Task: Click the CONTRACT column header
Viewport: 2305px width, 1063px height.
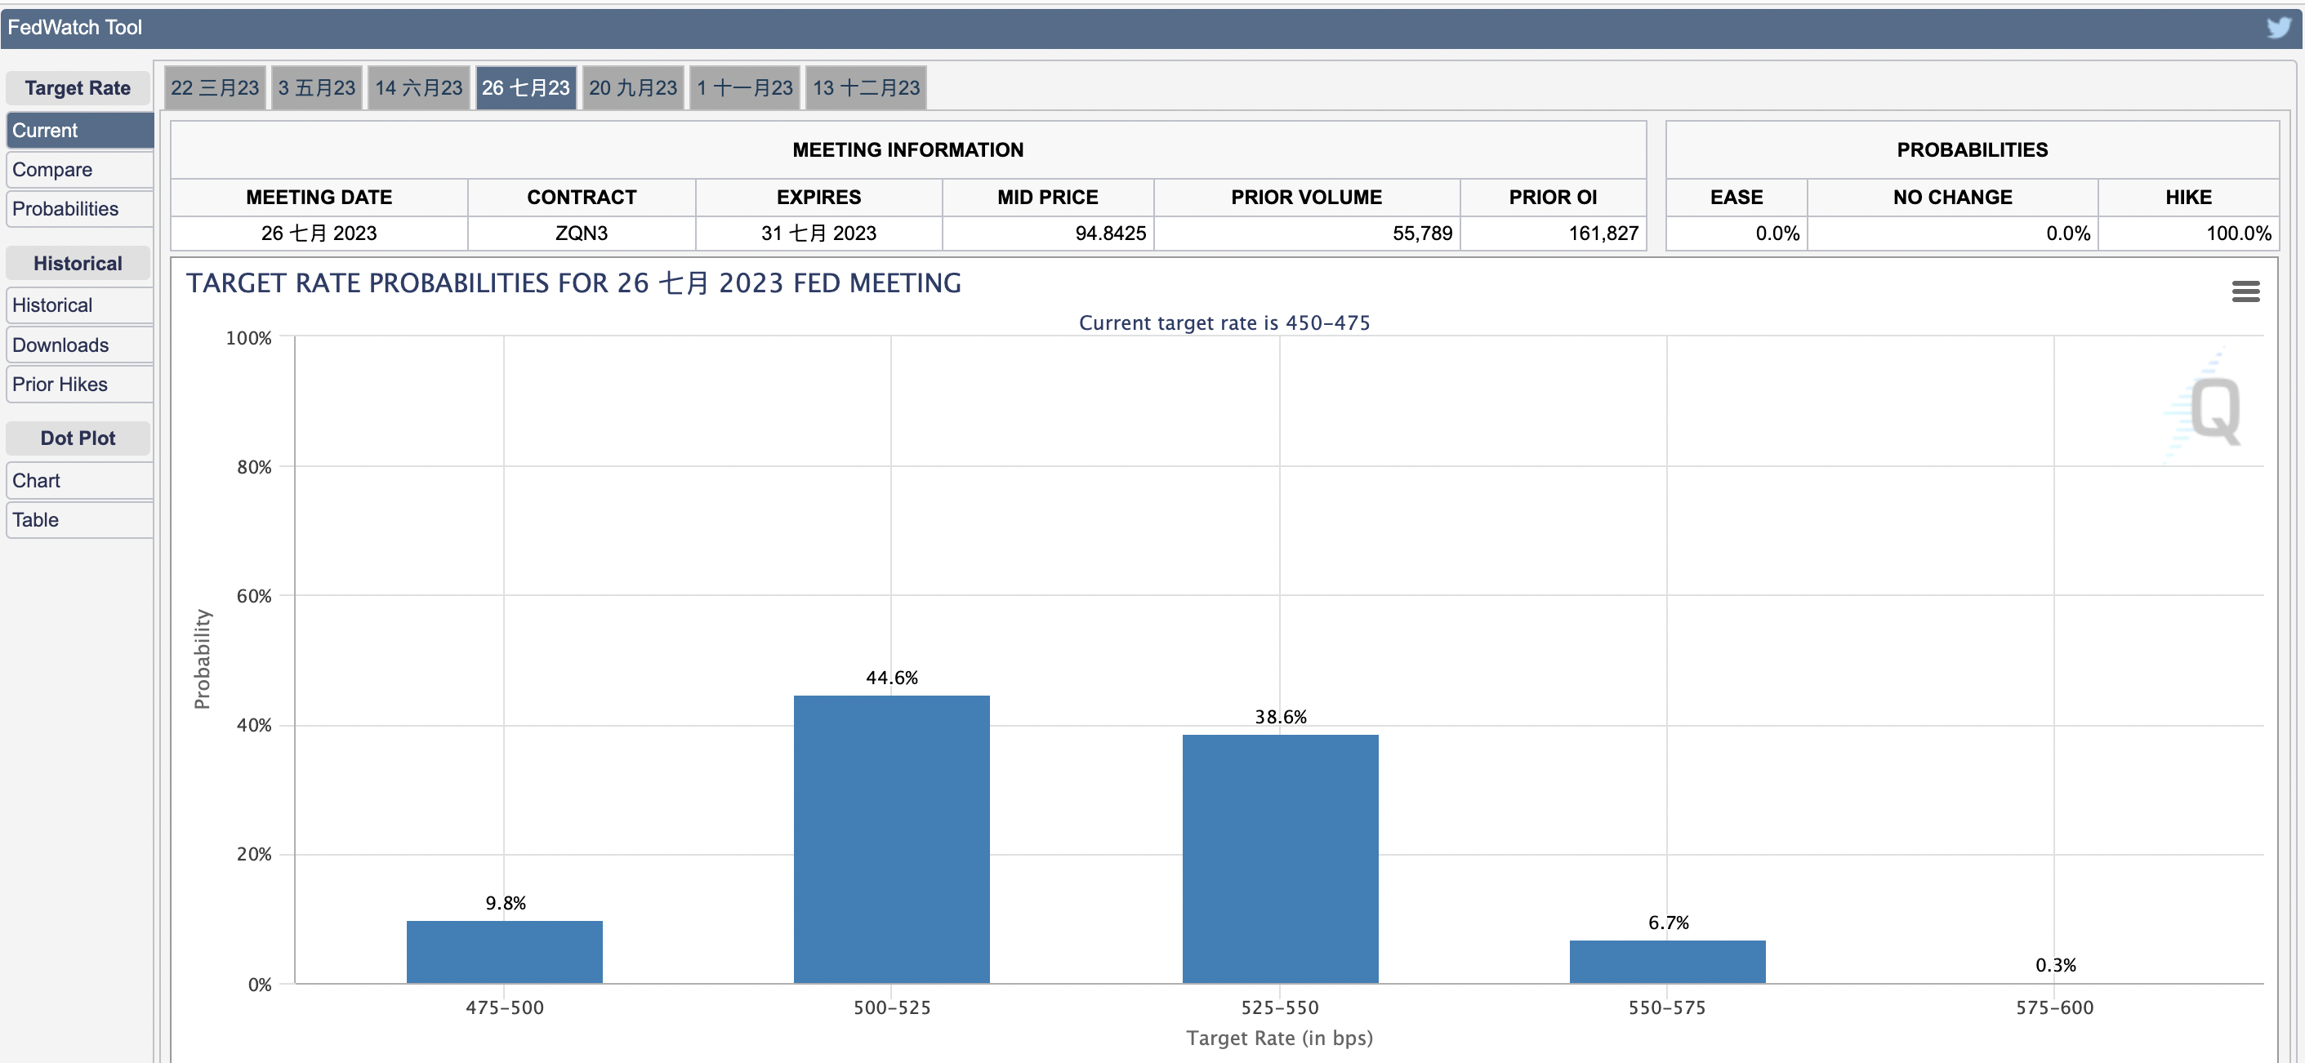Action: click(x=582, y=198)
